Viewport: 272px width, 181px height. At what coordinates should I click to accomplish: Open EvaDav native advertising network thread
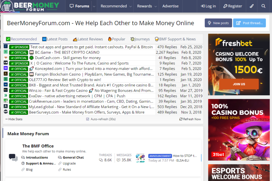point(77,96)
